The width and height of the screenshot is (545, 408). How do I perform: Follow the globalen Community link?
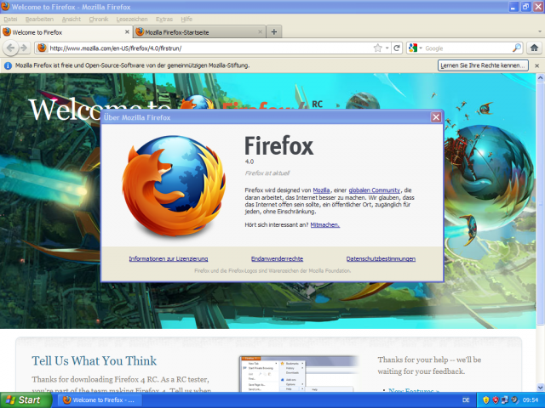tap(375, 190)
